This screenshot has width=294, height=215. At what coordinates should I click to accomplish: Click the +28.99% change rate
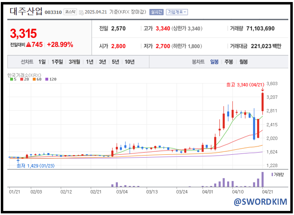(60, 44)
